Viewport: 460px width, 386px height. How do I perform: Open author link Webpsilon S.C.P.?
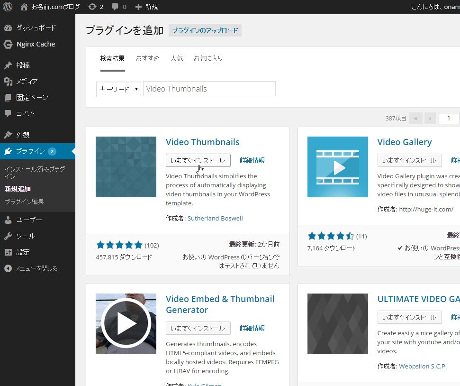423,366
